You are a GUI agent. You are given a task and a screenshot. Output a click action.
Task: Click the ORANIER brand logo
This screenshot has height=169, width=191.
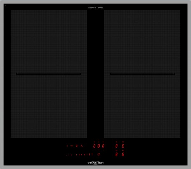95,163
